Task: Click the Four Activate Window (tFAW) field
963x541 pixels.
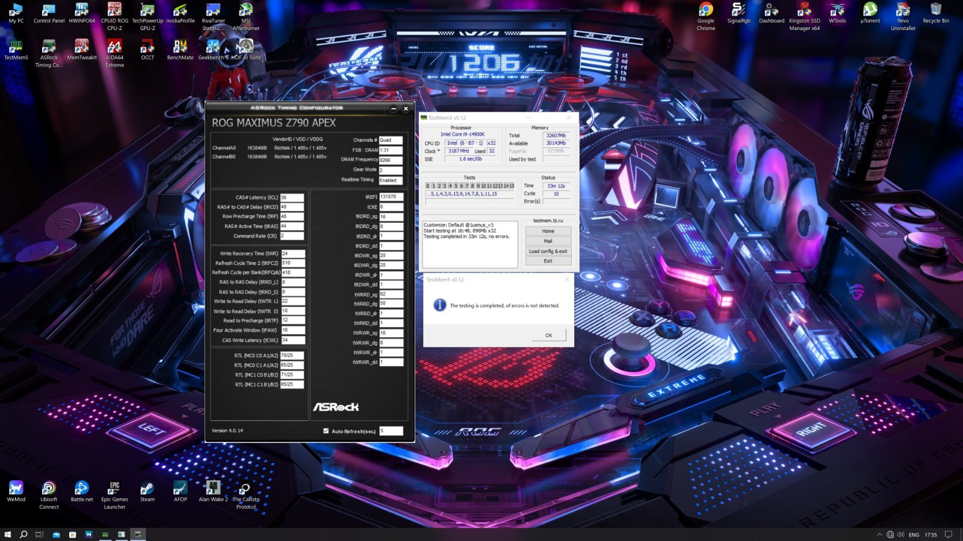Action: point(293,330)
